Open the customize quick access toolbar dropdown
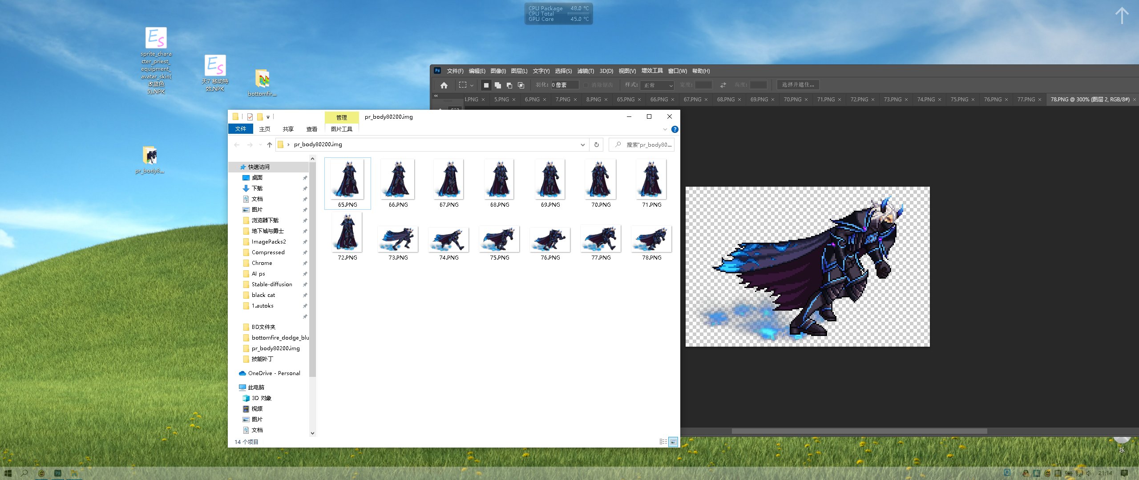This screenshot has height=480, width=1139. pyautogui.click(x=268, y=117)
